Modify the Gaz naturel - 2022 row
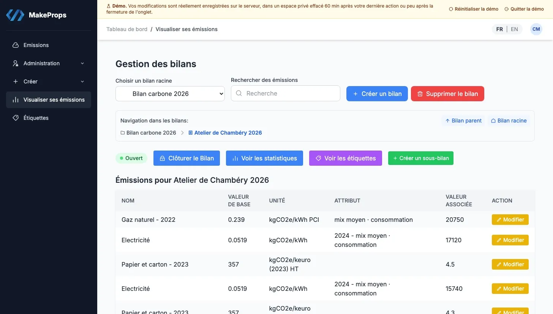Image resolution: width=553 pixels, height=314 pixels. pos(510,220)
